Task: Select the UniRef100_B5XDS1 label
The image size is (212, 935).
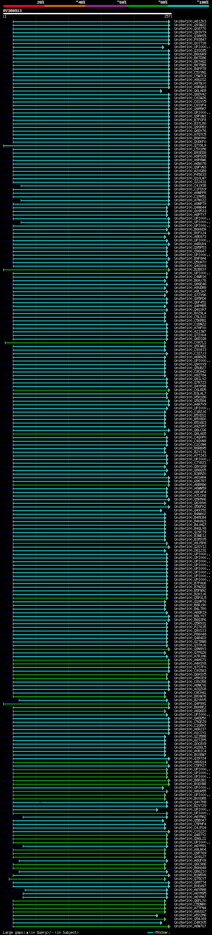Action: (x=190, y=416)
